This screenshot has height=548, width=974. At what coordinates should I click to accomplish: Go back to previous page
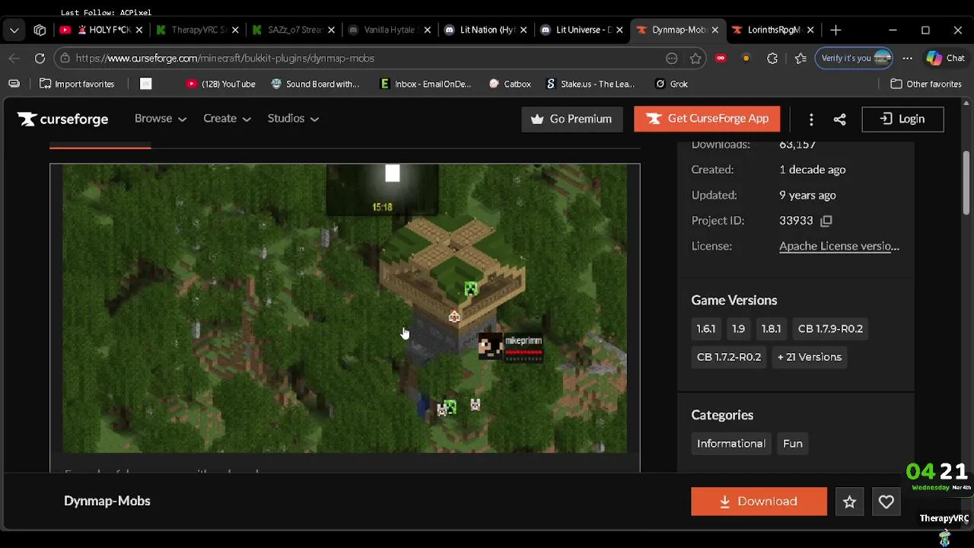tap(14, 58)
